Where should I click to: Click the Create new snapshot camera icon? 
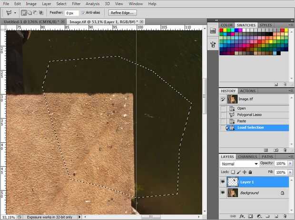(x=276, y=150)
